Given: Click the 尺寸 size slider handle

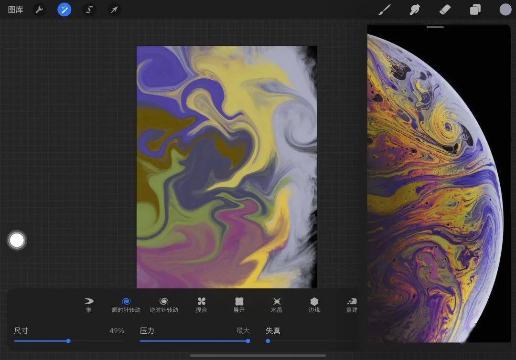Looking at the screenshot, I should point(68,341).
